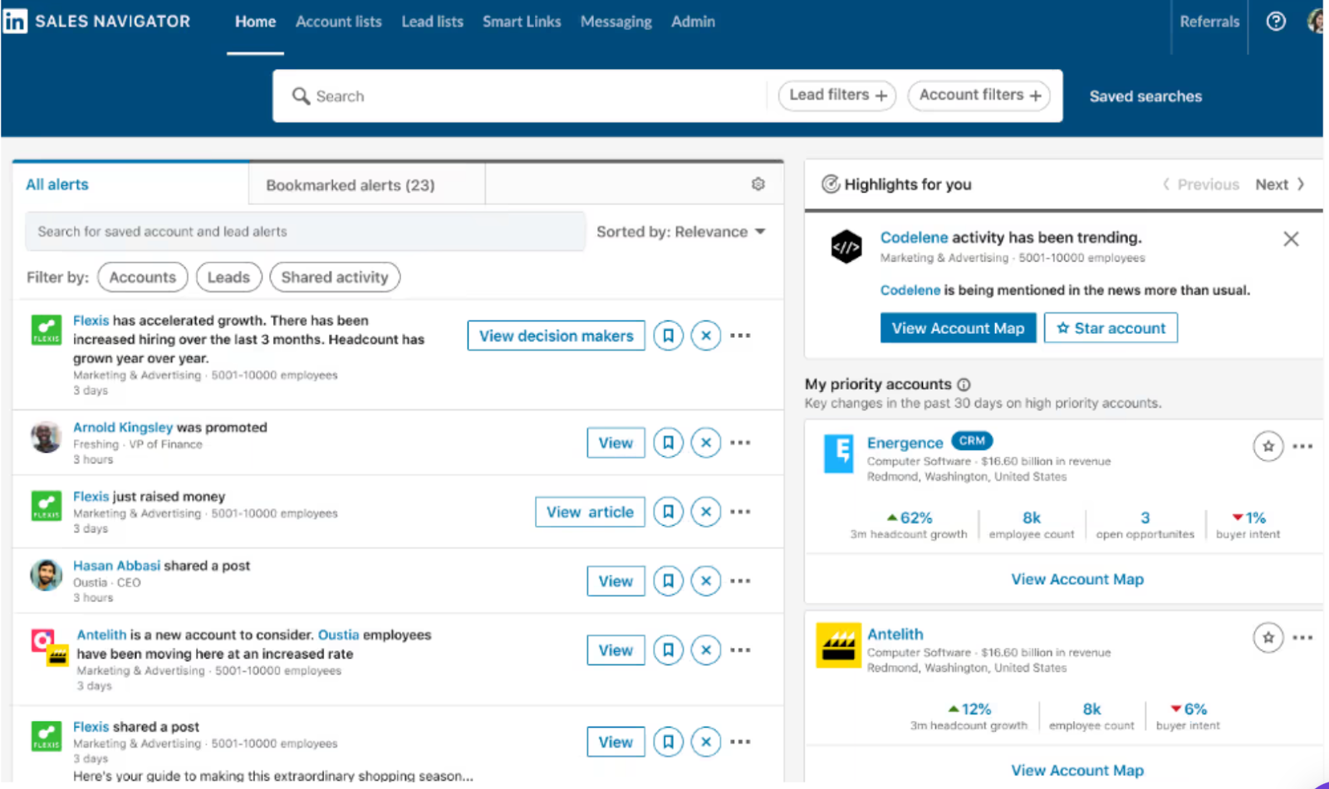Image resolution: width=1329 pixels, height=789 pixels.
Task: Click View for Hasan Abbasi post
Action: click(615, 581)
